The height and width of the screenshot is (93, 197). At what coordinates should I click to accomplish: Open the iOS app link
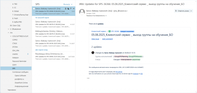click(x=142, y=74)
